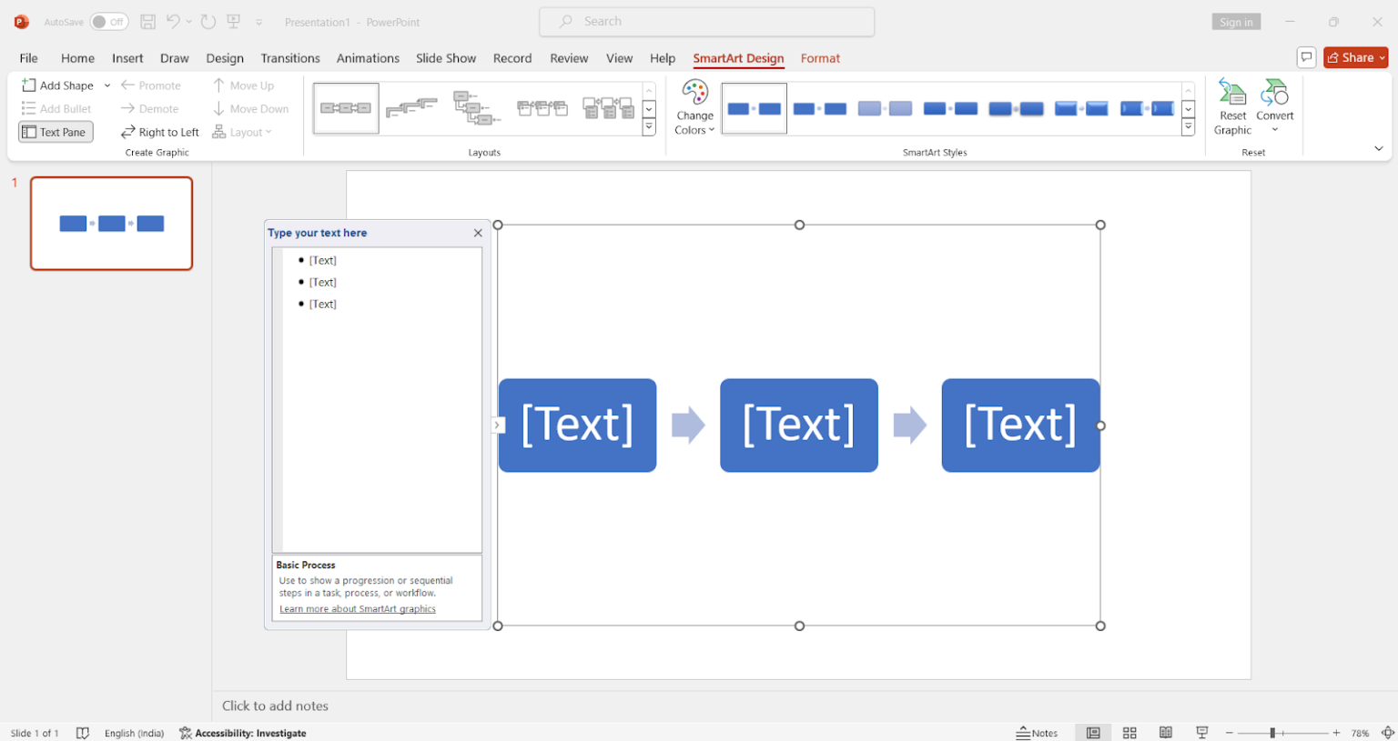
Task: Toggle the Text Pane visibility
Action: click(55, 131)
